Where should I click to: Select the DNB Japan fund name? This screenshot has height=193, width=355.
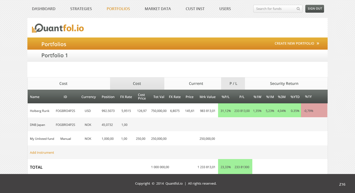38,125
